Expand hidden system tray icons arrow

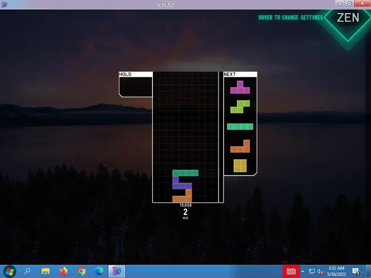[303, 271]
